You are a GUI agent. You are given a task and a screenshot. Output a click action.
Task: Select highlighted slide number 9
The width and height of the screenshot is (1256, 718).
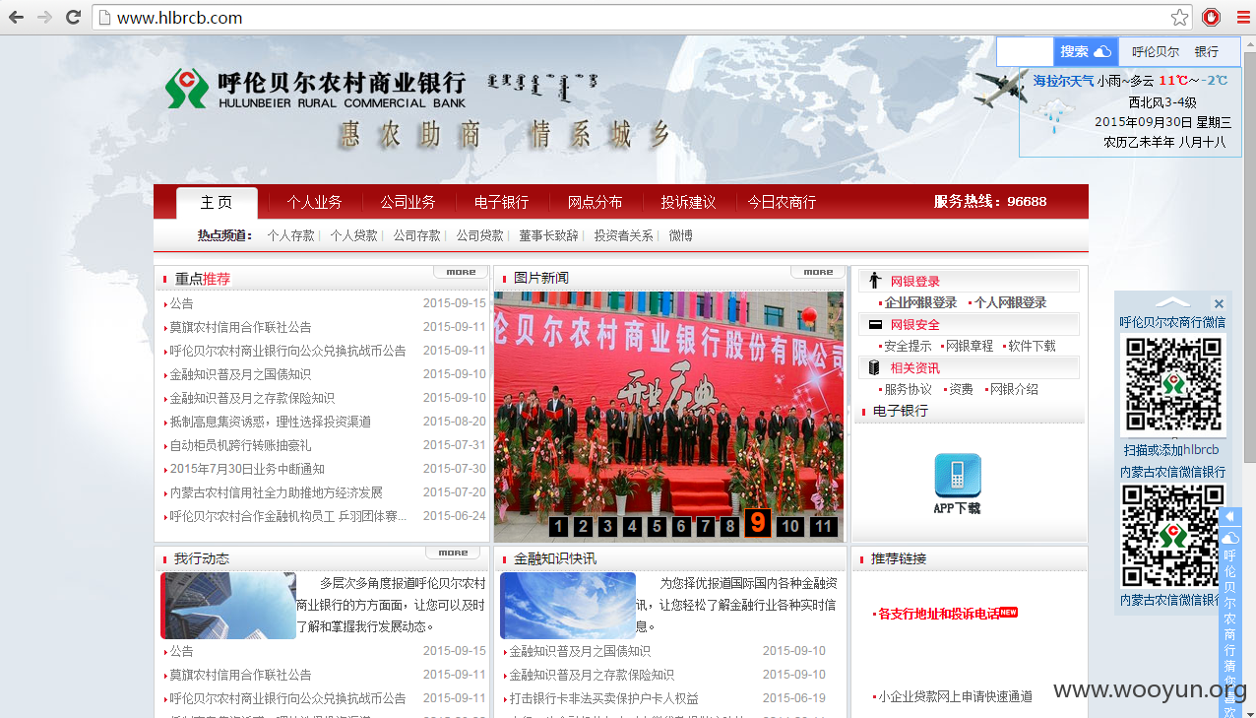coord(757,522)
